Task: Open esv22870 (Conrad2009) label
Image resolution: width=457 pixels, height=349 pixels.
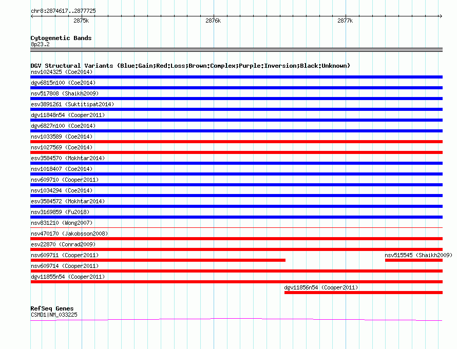Action: click(x=63, y=244)
